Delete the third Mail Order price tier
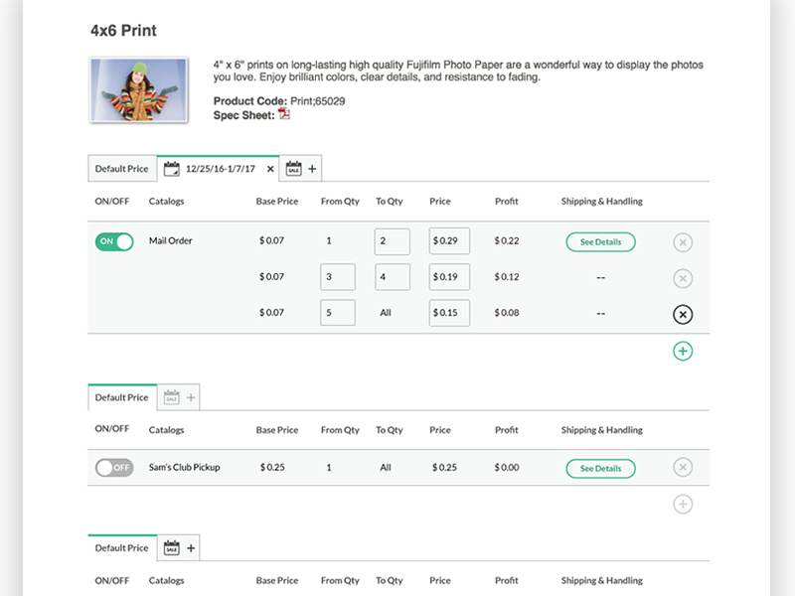795x596 pixels. click(683, 314)
